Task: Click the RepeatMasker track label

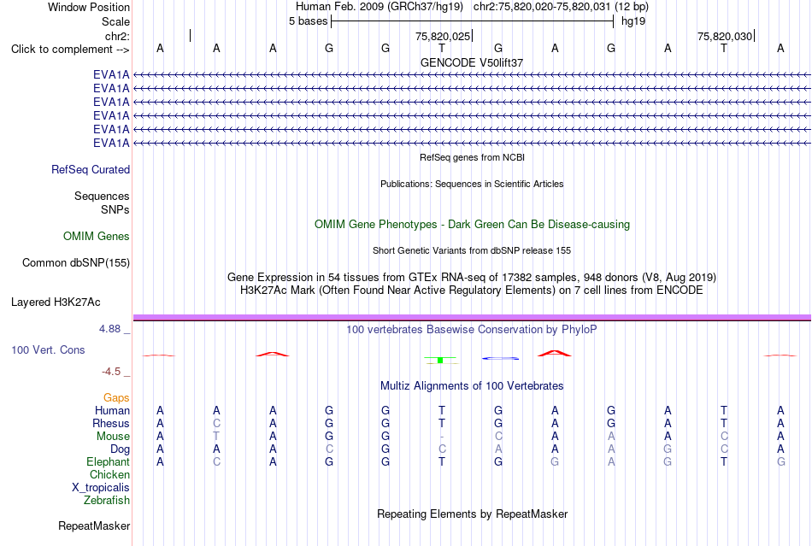Action: (94, 526)
